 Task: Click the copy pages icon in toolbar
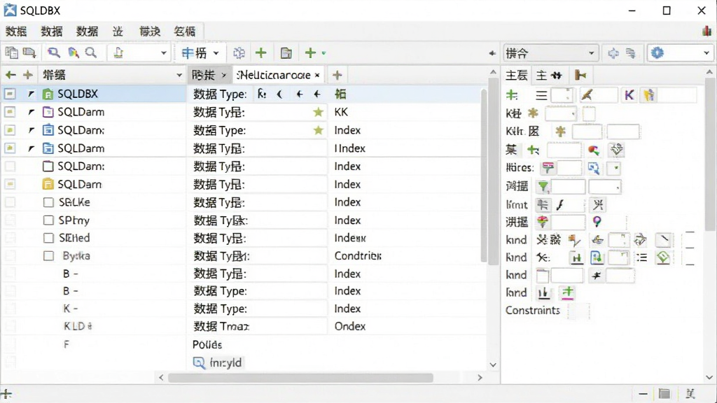(11, 53)
